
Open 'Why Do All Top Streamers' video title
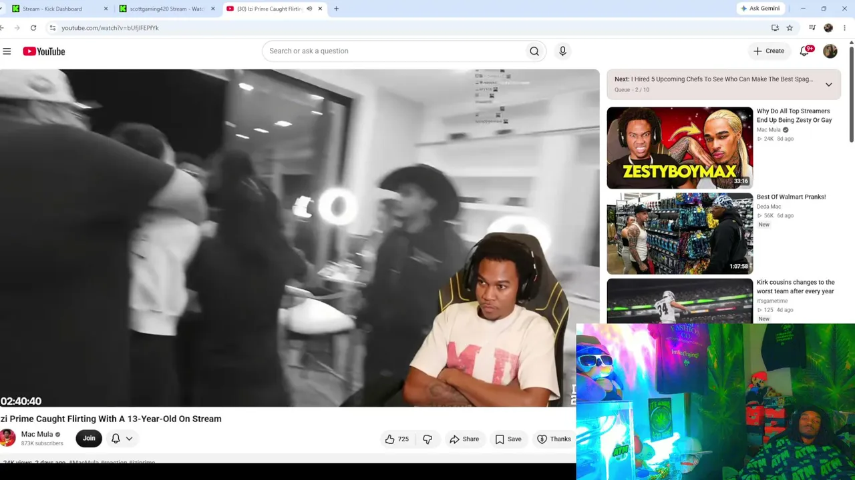pyautogui.click(x=794, y=115)
